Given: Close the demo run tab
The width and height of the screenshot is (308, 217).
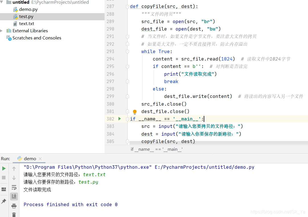Looking at the screenshot, I should 40,159.
